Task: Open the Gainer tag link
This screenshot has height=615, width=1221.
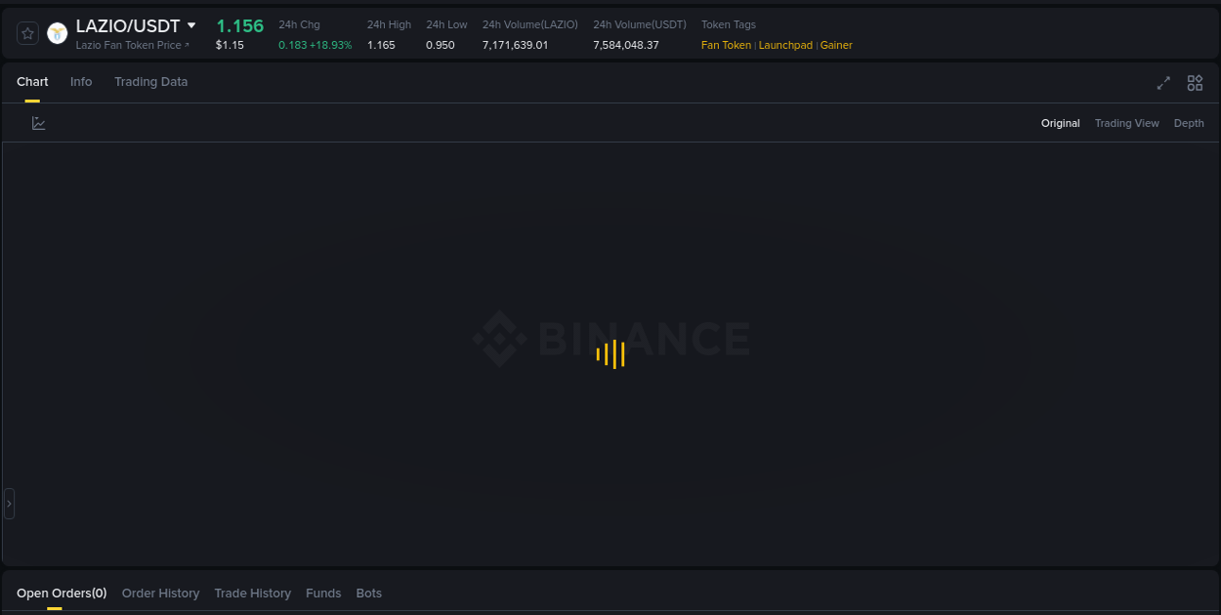Action: [x=836, y=45]
